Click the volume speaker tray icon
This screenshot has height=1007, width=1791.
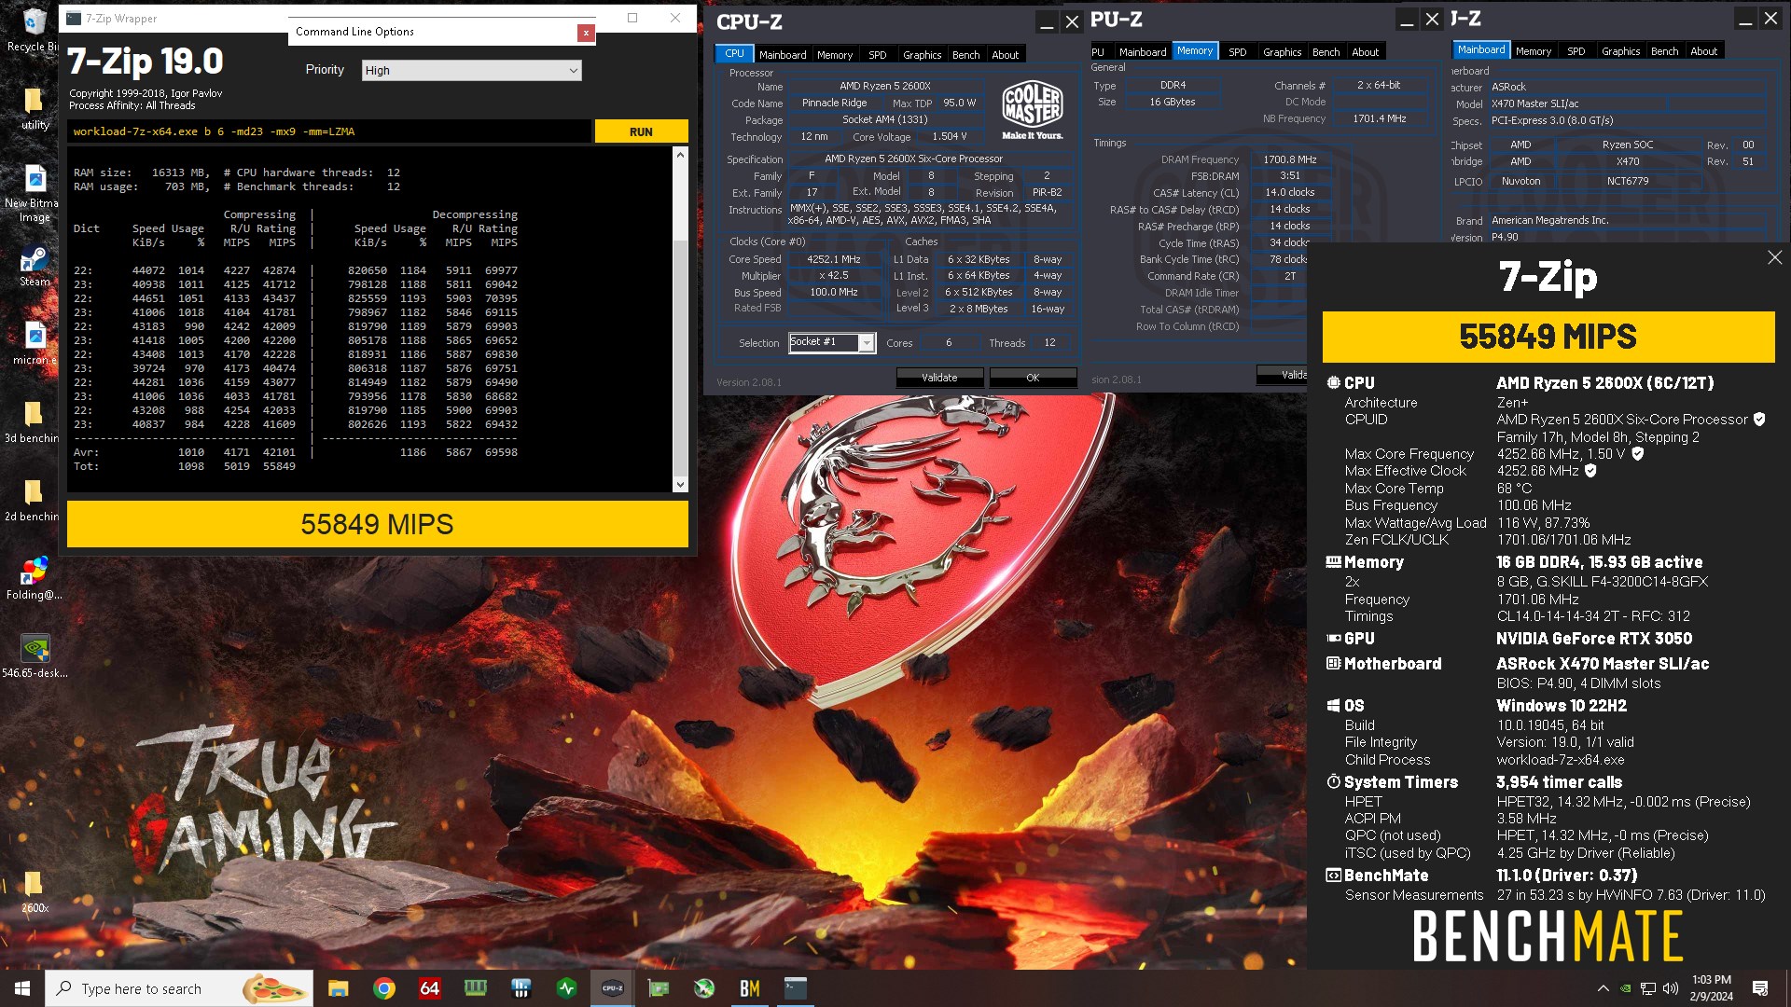point(1670,988)
